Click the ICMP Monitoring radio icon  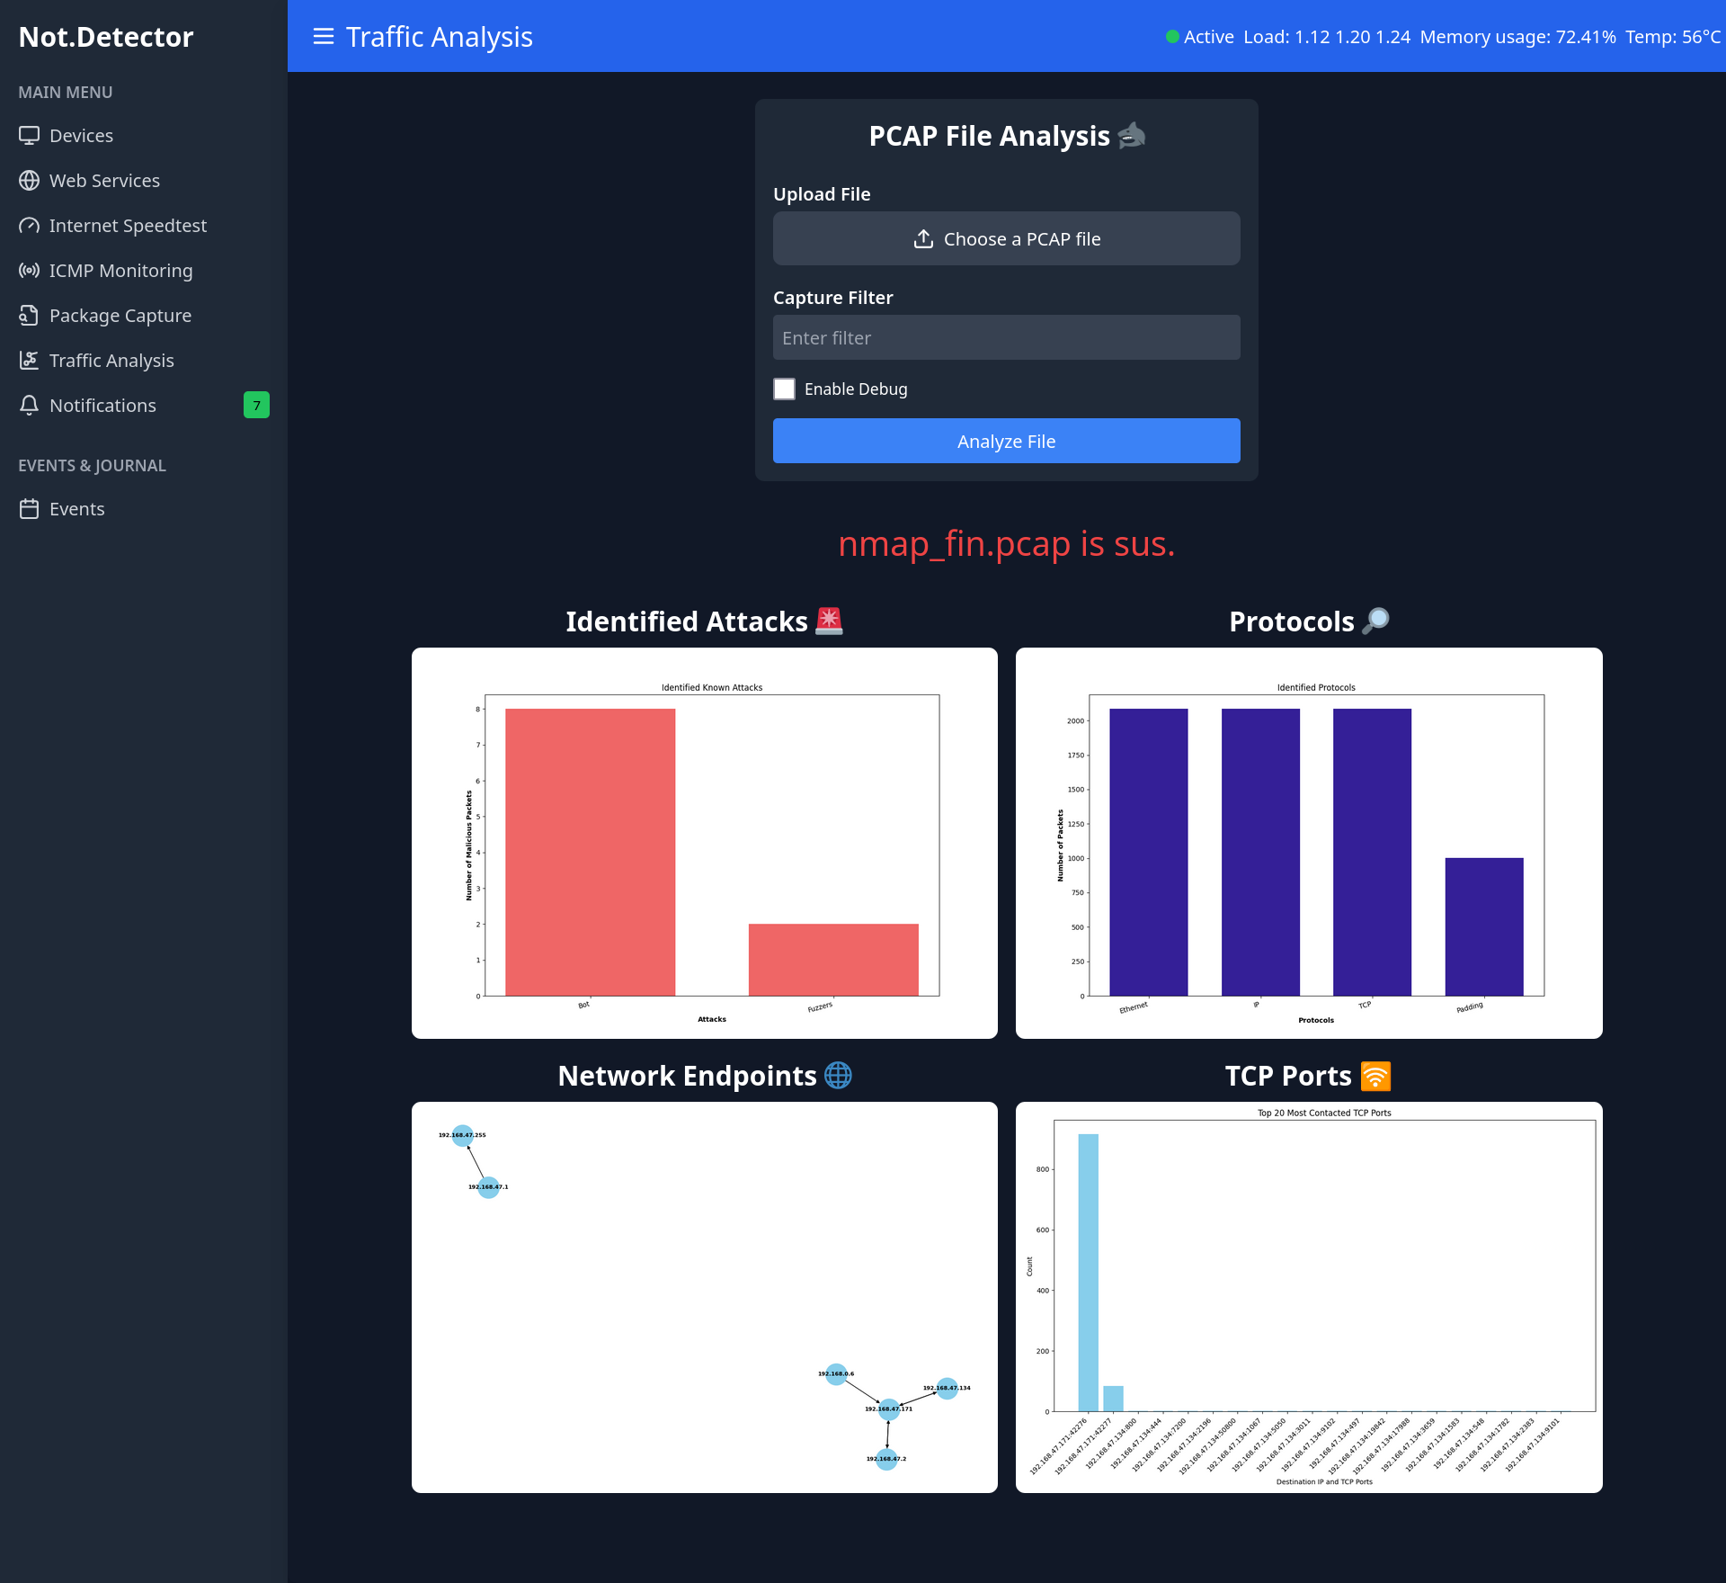click(29, 270)
